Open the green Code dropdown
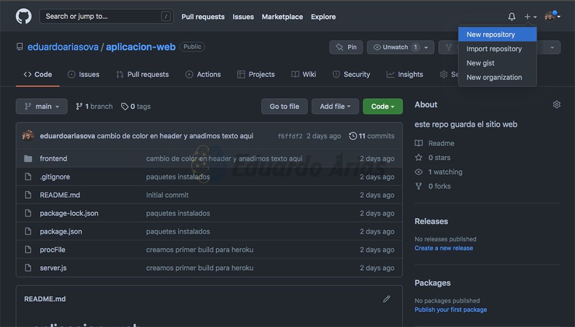575x327 pixels. pos(383,106)
